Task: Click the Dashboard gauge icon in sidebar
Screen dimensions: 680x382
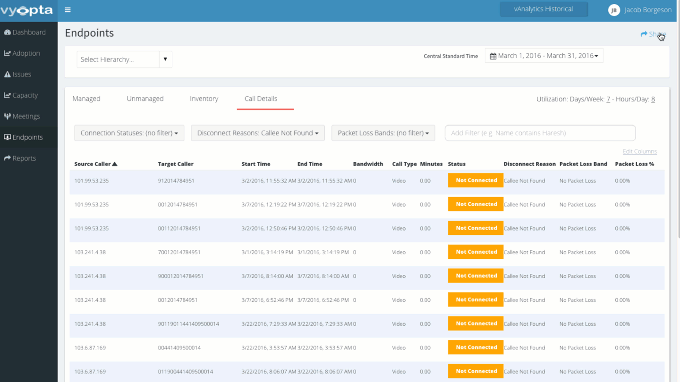Action: coord(7,33)
